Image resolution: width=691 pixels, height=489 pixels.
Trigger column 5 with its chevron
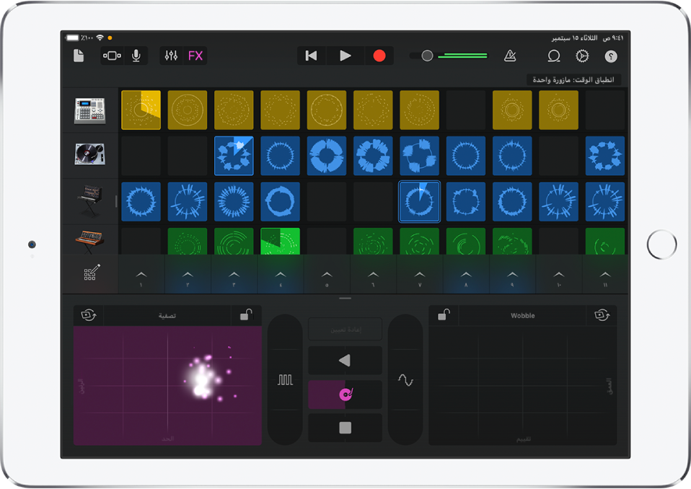click(327, 275)
